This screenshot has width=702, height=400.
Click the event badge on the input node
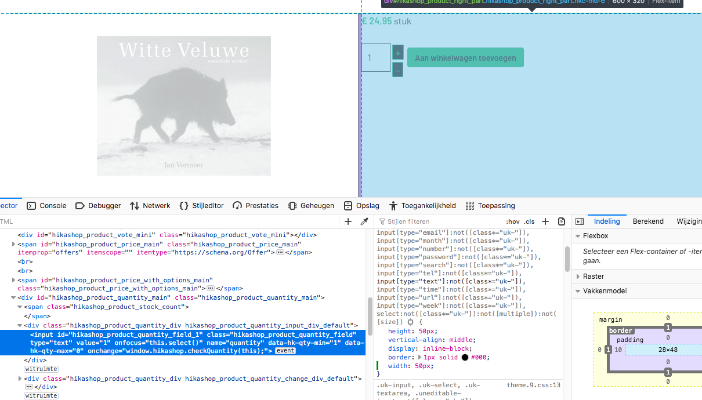point(285,351)
